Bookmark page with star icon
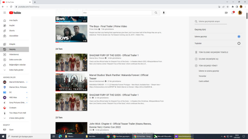The width and height of the screenshot is (248, 139). [x=228, y=7]
